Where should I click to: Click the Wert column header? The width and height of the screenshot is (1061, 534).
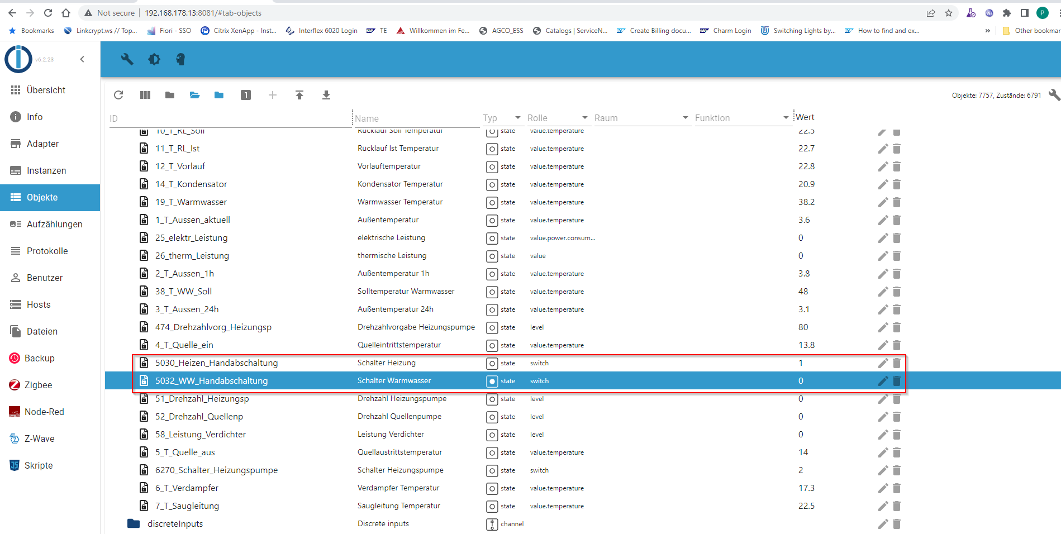(x=805, y=117)
